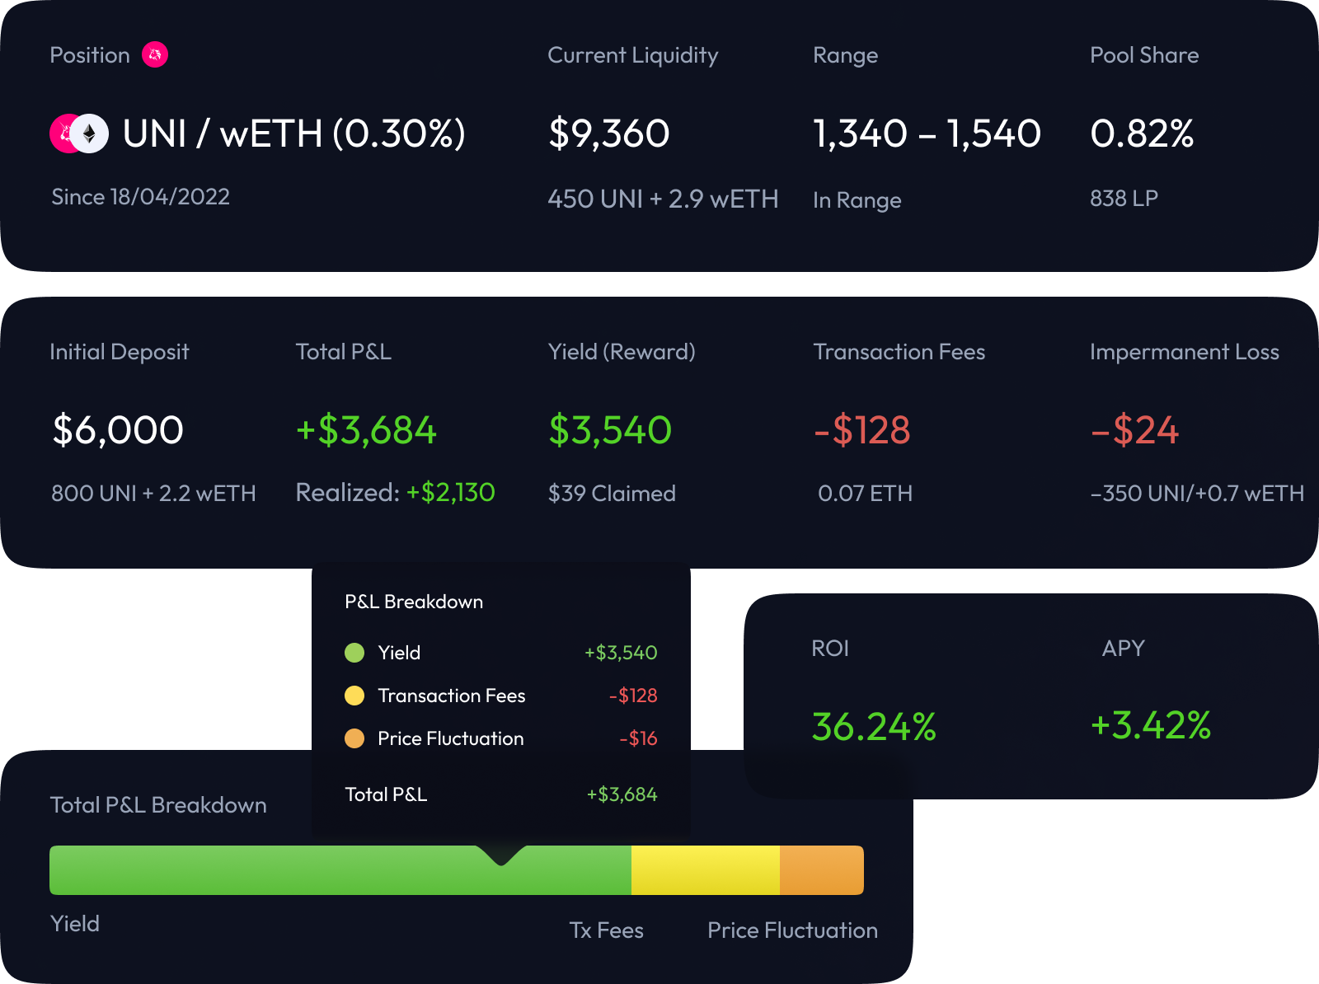Click the Ethereum token icon in the pair

[x=90, y=134]
